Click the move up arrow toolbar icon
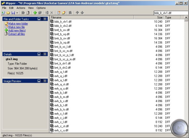This screenshot has height=138, width=189. [77, 13]
